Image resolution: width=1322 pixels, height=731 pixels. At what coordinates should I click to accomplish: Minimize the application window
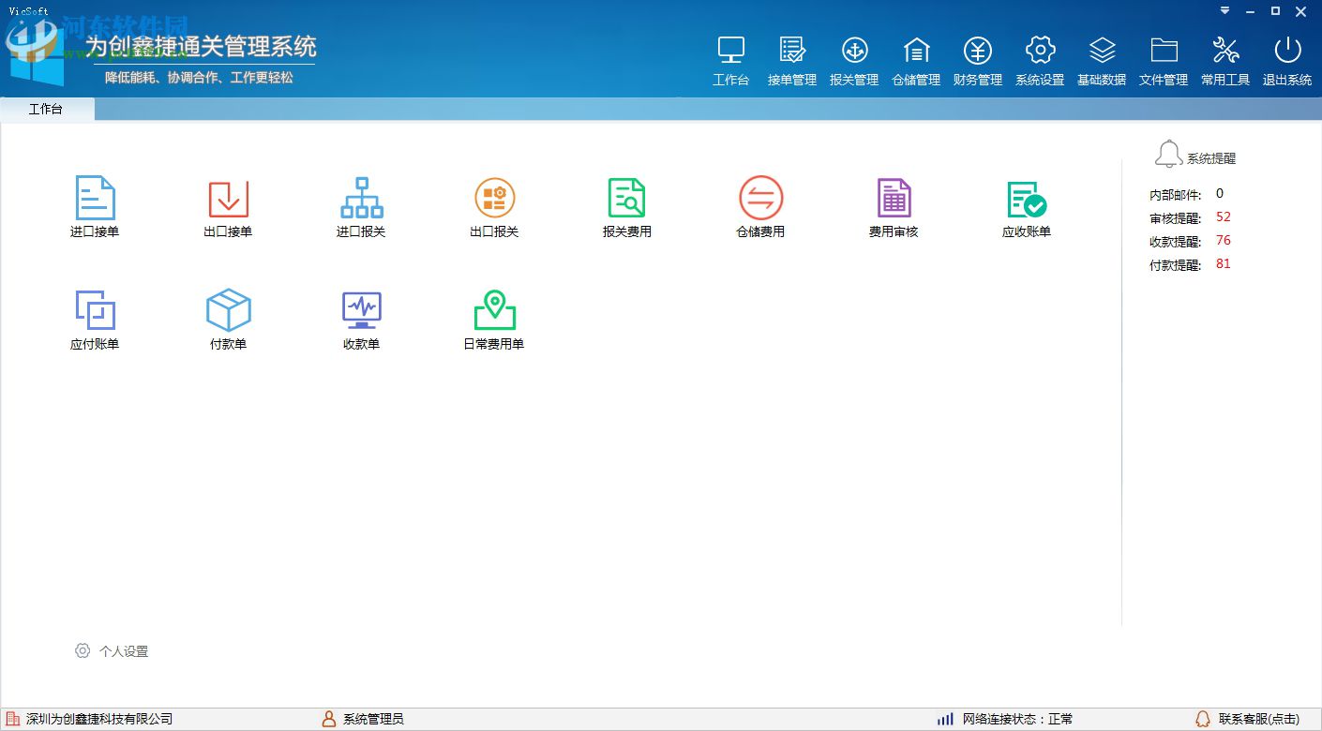pyautogui.click(x=1250, y=11)
